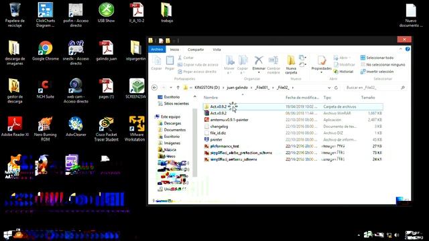
Task: Select the gestor de descarga folder
Action: [15, 91]
